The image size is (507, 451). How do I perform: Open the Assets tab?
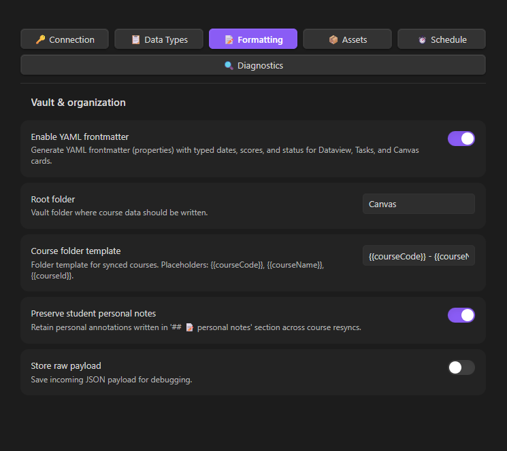tap(347, 39)
